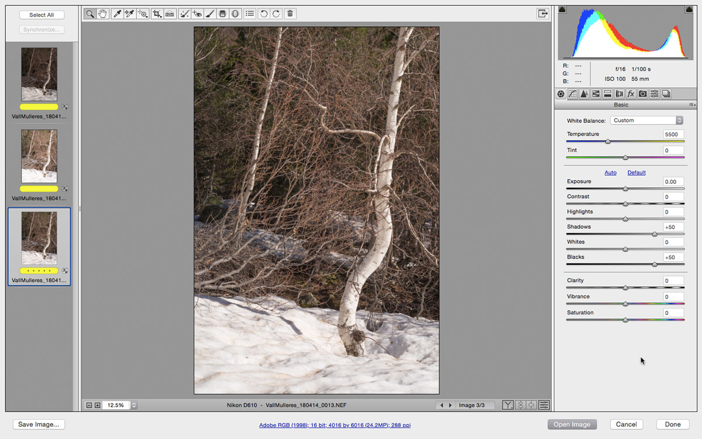This screenshot has height=439, width=702.
Task: Toggle the highlight clipping warning in histogram
Action: [x=689, y=9]
